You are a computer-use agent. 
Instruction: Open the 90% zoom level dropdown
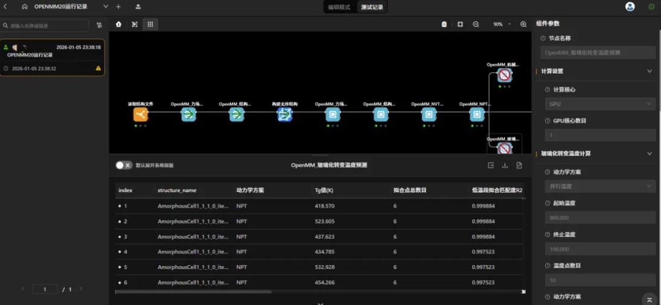501,24
